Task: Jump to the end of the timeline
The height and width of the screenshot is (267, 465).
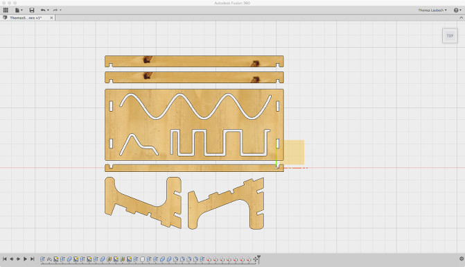Action: [x=33, y=259]
